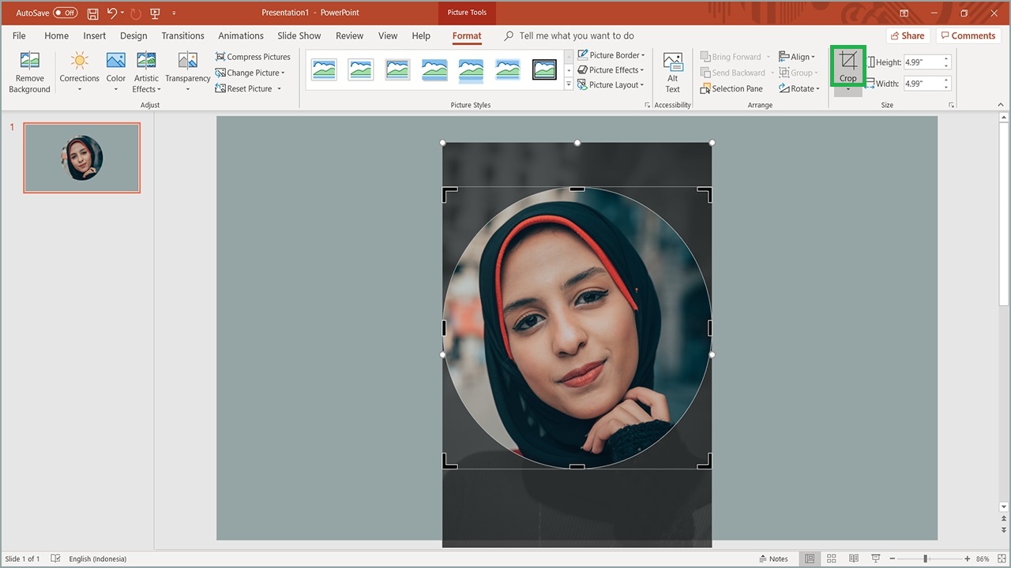The image size is (1011, 568).
Task: Open the Comments pane button
Action: click(967, 35)
